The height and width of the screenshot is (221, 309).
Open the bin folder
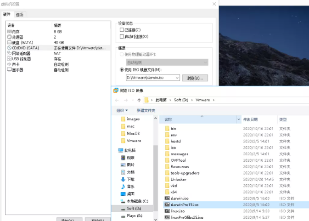pyautogui.click(x=171, y=129)
